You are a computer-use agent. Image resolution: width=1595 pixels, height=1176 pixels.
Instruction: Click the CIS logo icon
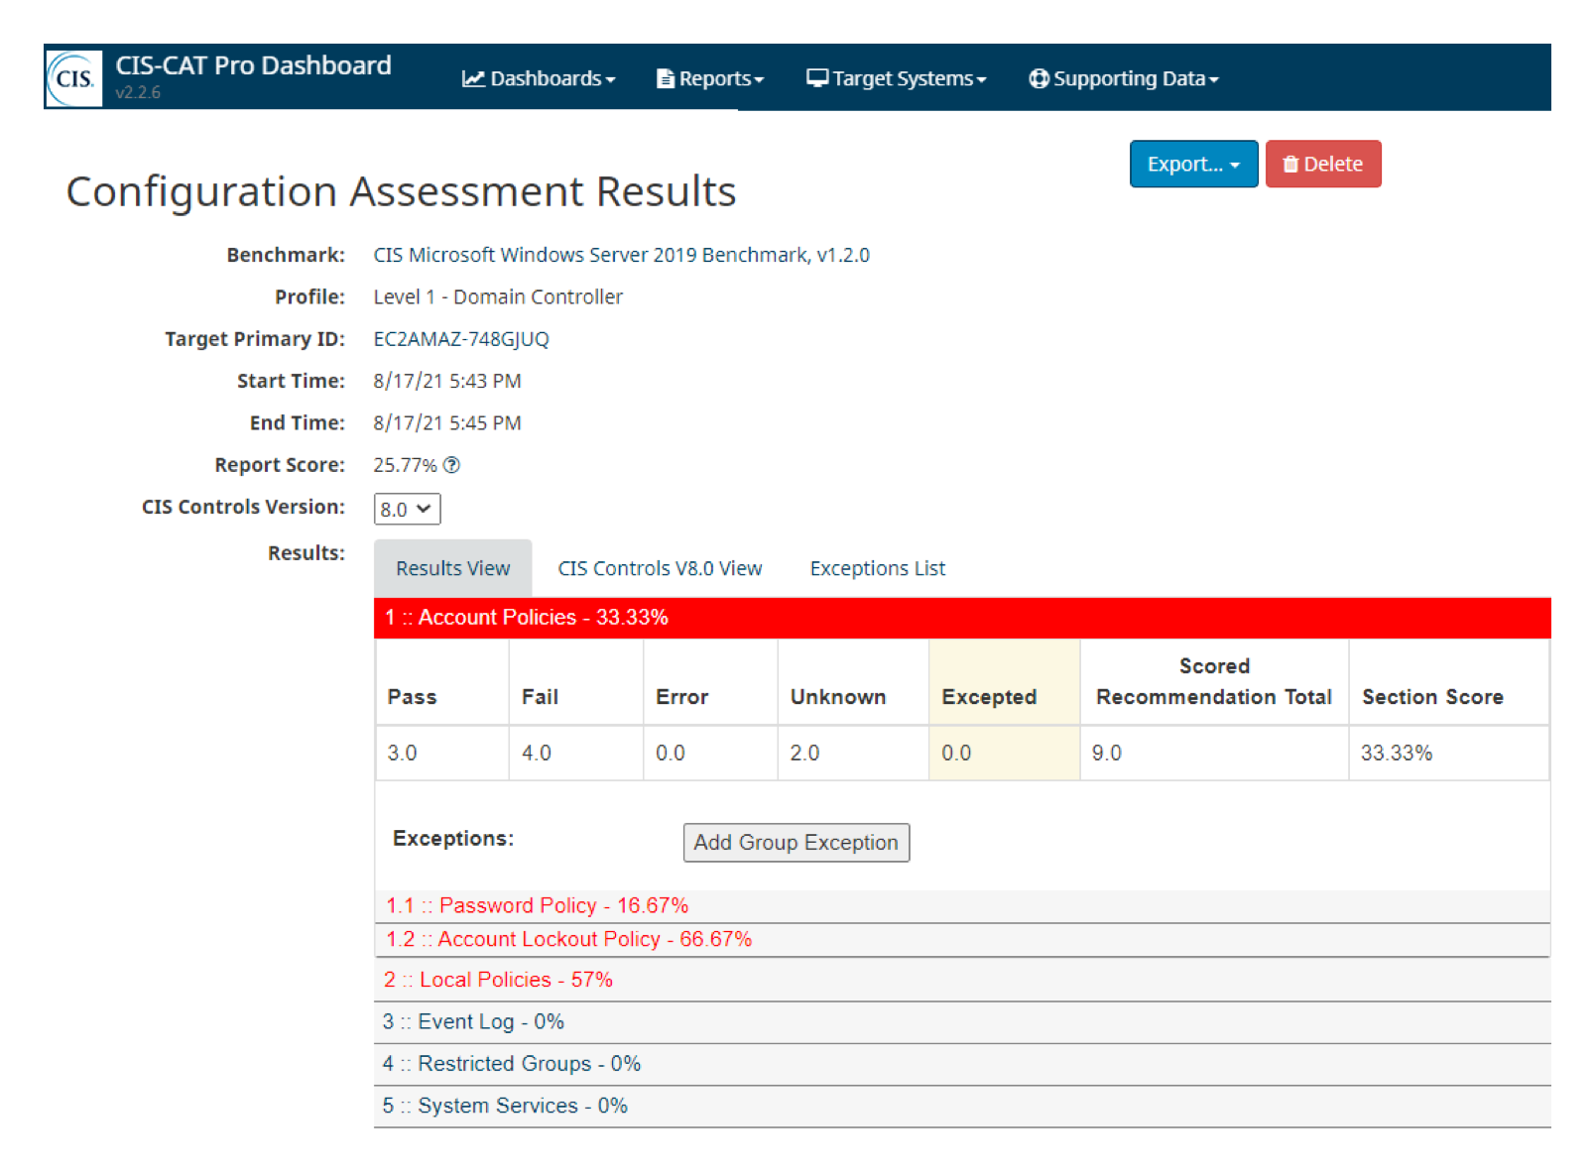coord(74,77)
